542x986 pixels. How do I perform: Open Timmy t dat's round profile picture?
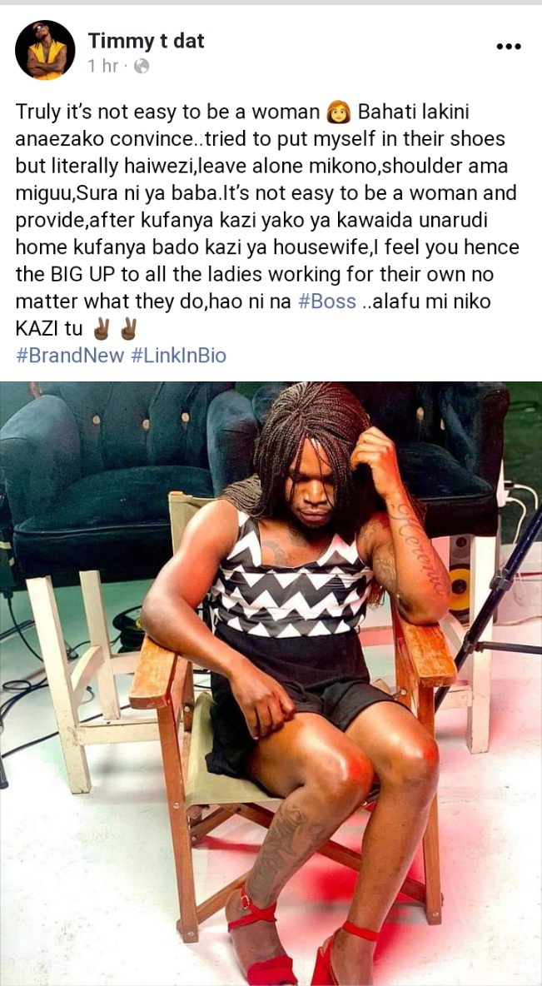[45, 50]
